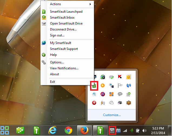172x136 pixels.
Task: Open the ScanSnap S tray icon
Action: click(111, 86)
